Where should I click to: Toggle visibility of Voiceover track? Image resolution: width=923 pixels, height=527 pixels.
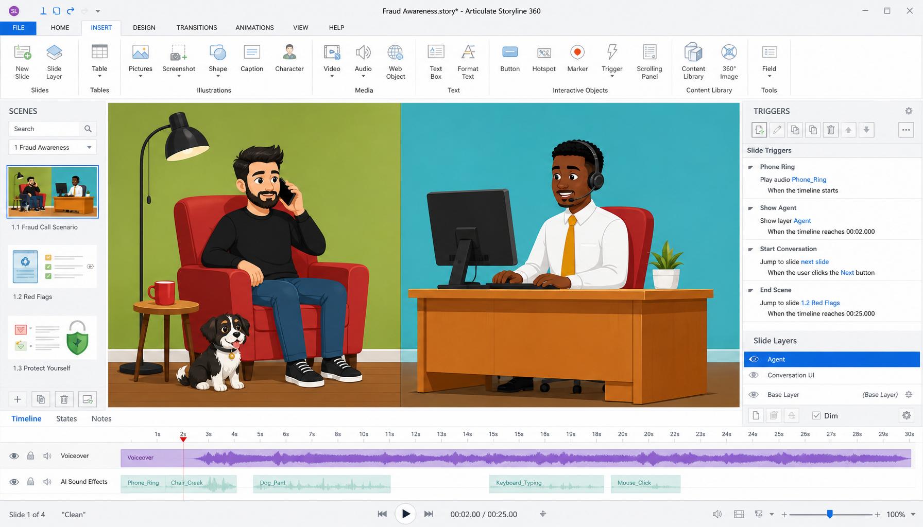click(x=14, y=456)
